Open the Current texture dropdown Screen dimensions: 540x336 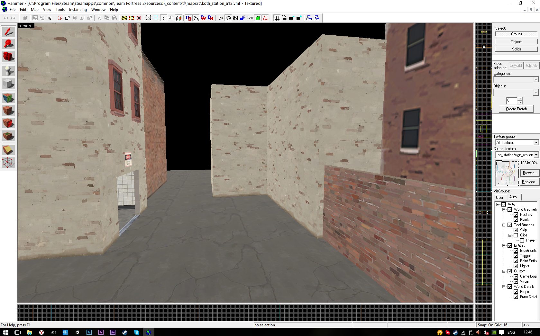536,155
